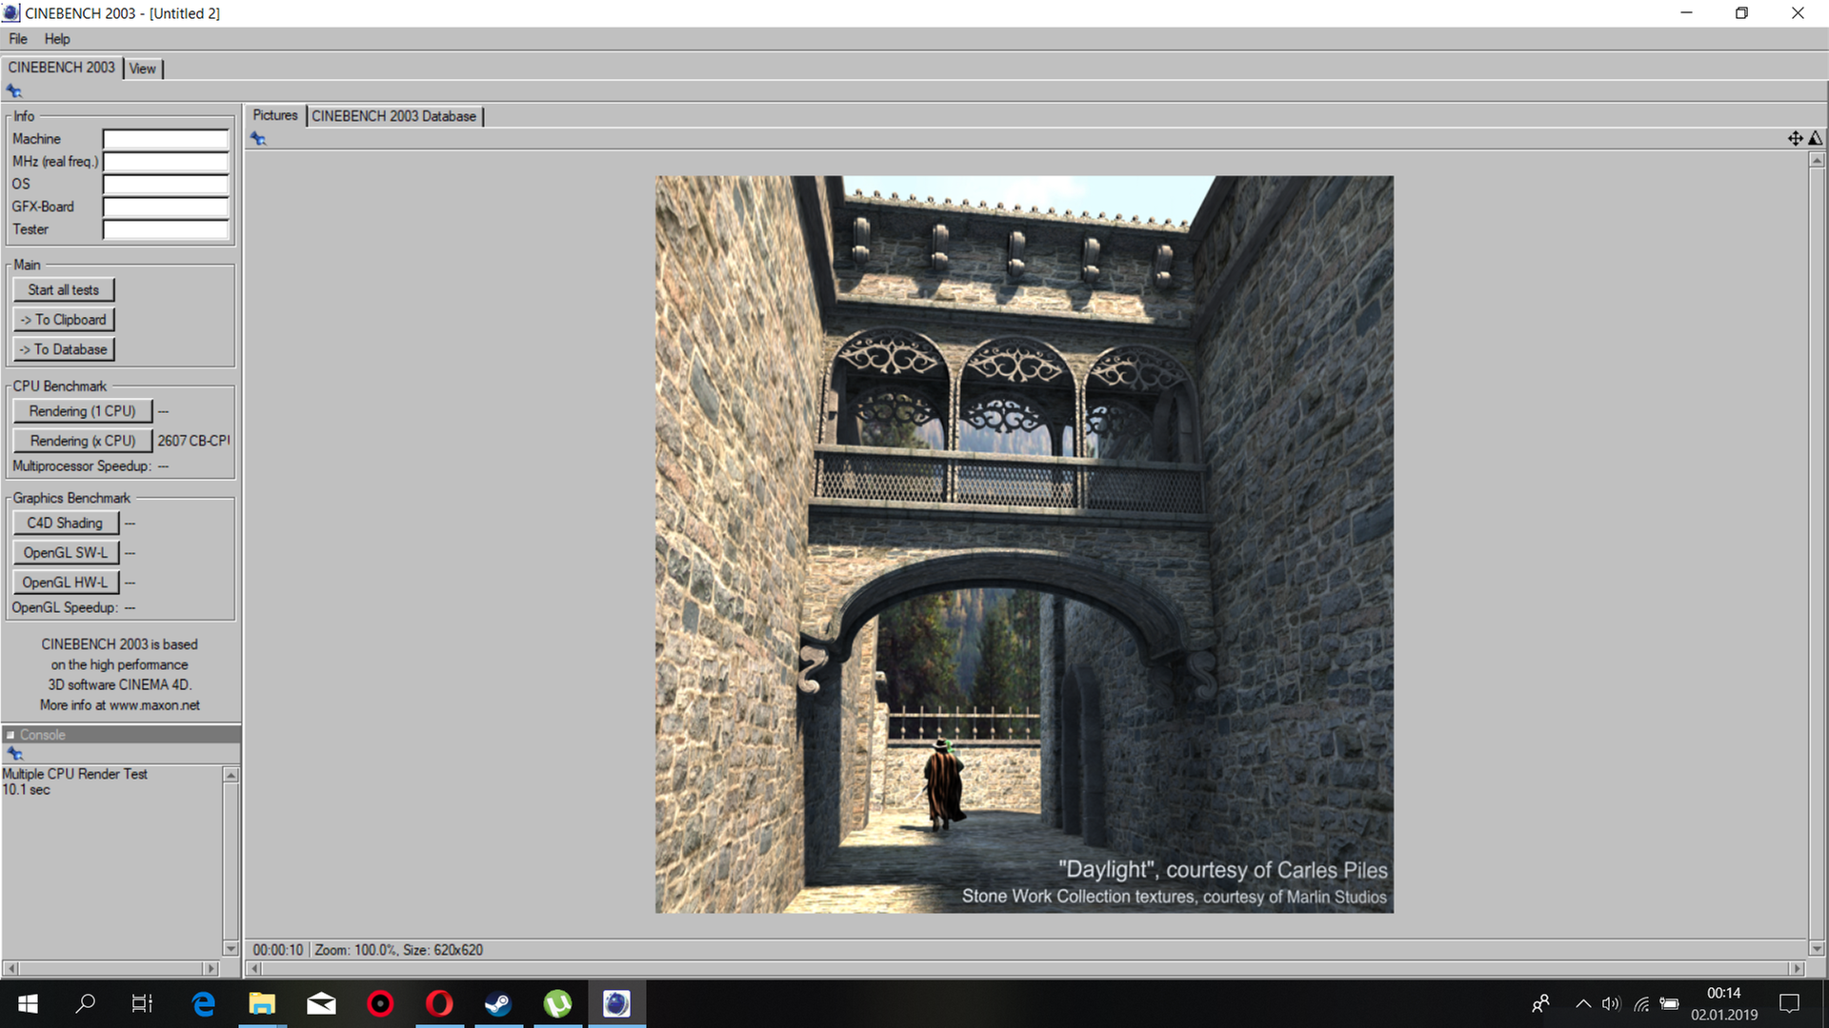This screenshot has width=1829, height=1028.
Task: Run the Rendering (1 CPU) test
Action: click(83, 411)
